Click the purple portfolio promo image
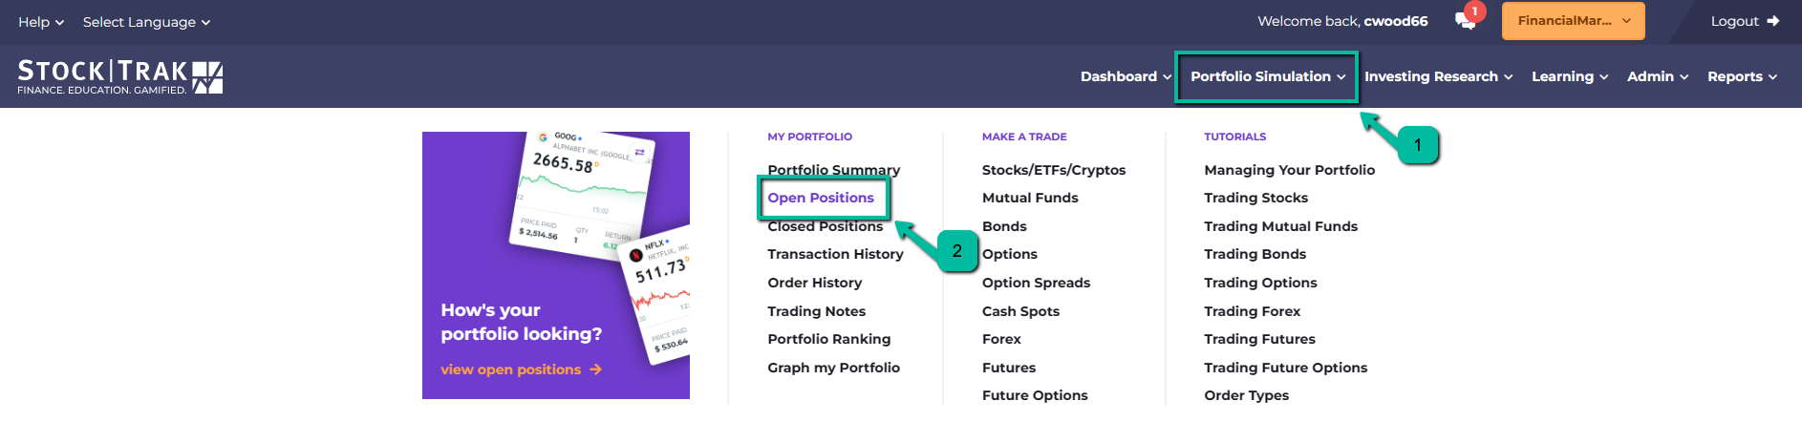 [x=556, y=265]
